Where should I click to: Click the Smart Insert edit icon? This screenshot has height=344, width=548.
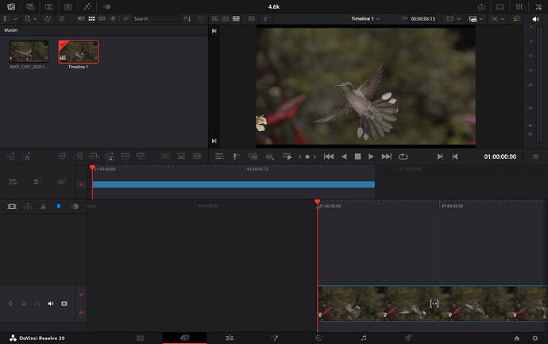pos(62,156)
